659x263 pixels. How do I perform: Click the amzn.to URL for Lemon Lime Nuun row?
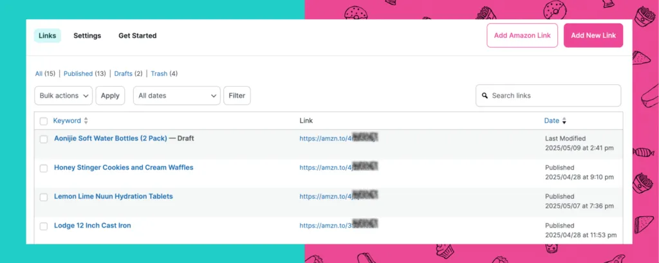click(x=339, y=196)
